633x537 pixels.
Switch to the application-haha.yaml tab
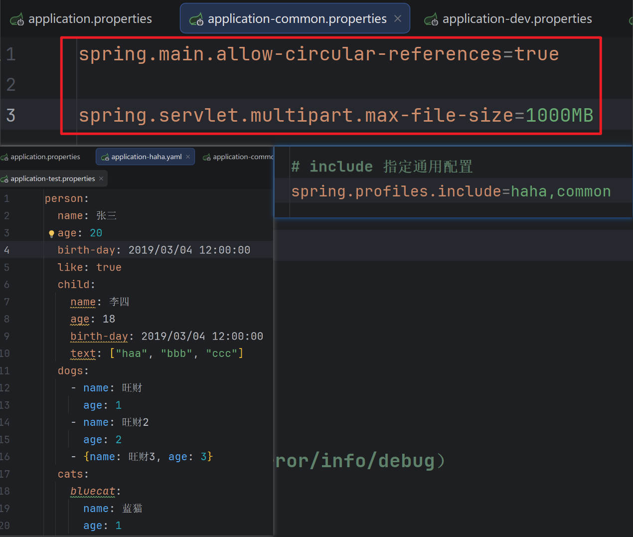tap(145, 157)
